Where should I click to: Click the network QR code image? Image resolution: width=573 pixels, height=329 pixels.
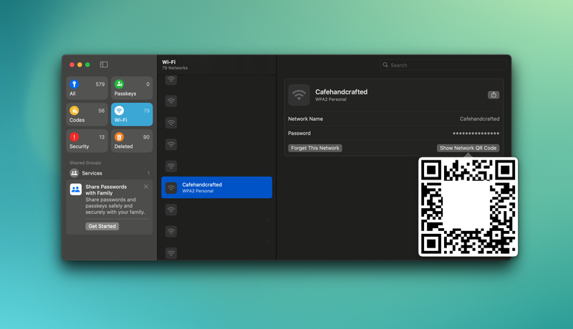click(468, 207)
